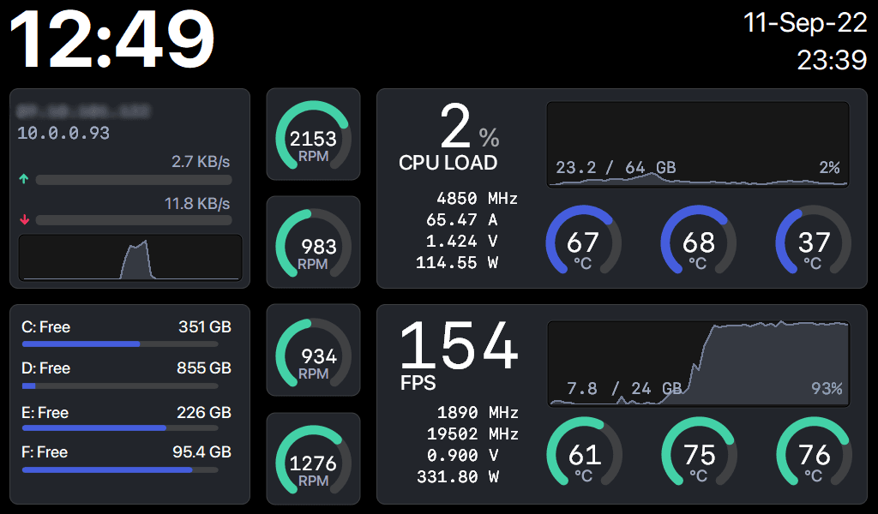The width and height of the screenshot is (878, 514).
Task: Click the 75°C GPU temperature dial
Action: coord(699,457)
